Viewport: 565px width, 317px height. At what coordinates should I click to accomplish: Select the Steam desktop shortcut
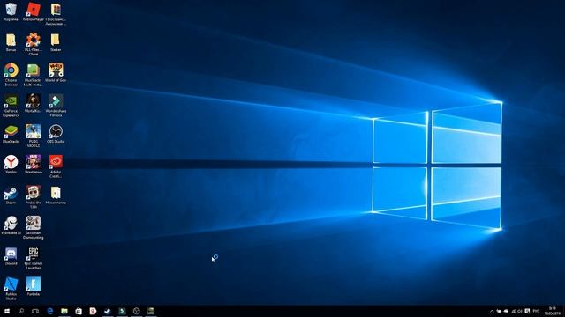[11, 195]
